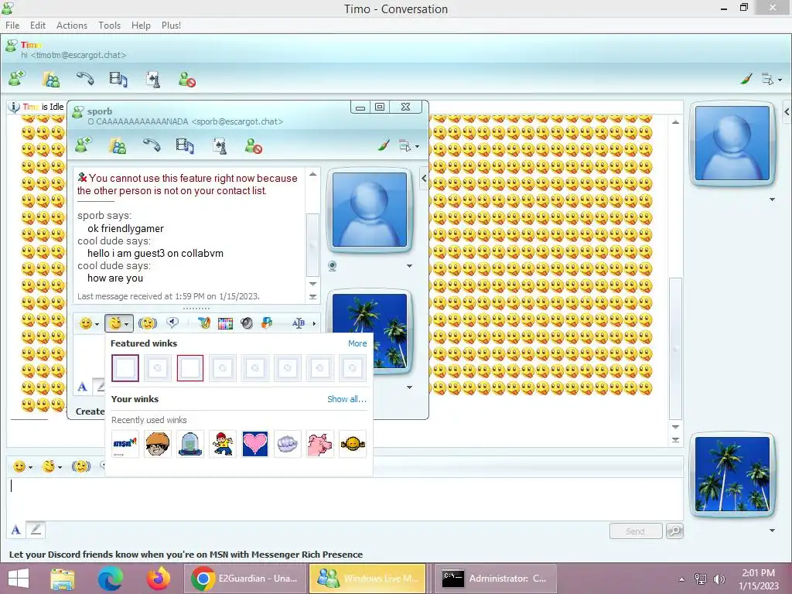Invite someone to the sporb conversation

(84, 145)
